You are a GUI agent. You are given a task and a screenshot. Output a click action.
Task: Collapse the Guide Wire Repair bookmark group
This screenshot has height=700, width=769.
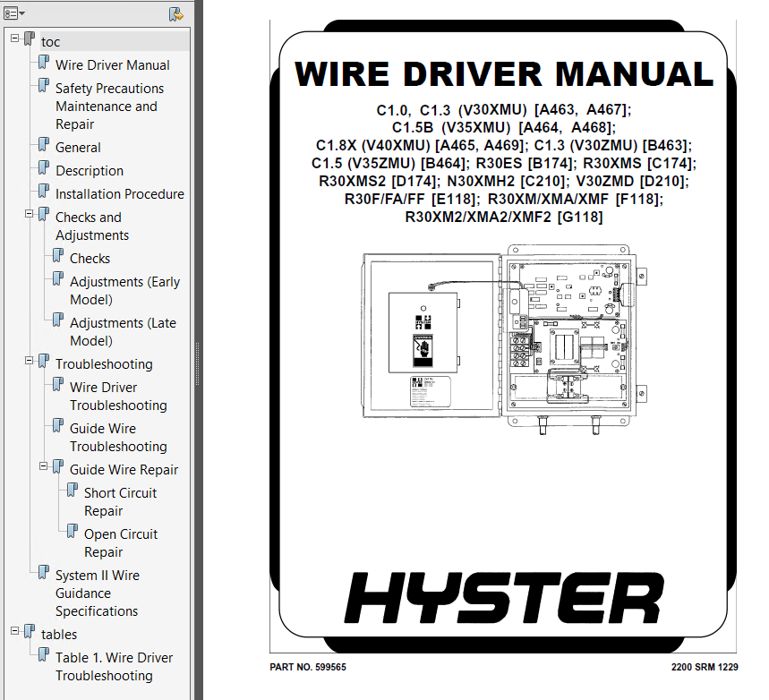43,465
